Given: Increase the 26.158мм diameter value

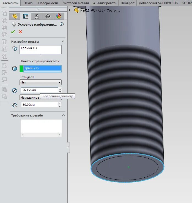Looking at the screenshot, I should point(60,89).
